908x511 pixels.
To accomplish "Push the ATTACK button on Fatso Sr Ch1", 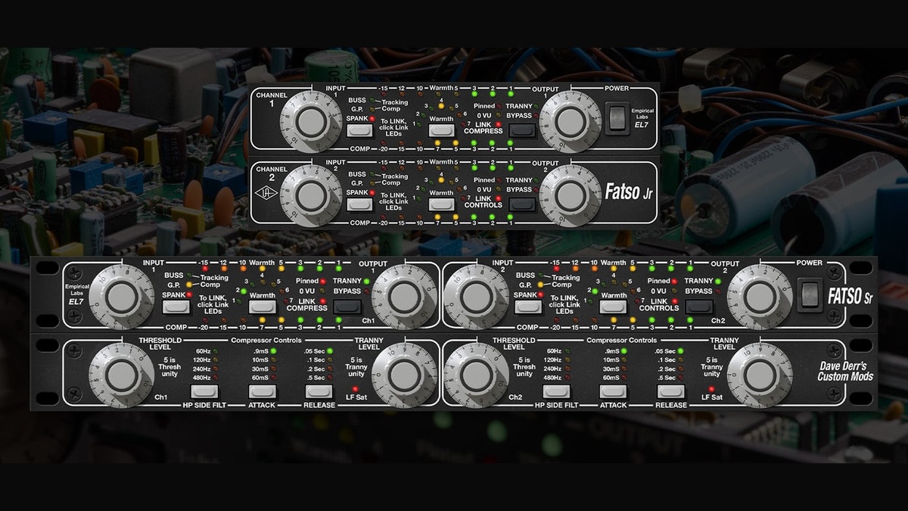I will 263,391.
